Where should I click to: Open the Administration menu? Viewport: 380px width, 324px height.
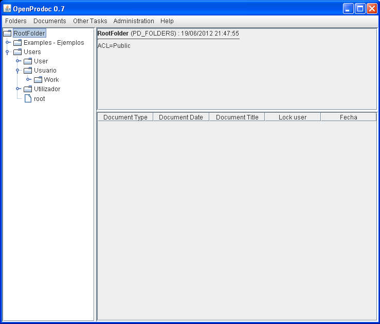coord(134,21)
